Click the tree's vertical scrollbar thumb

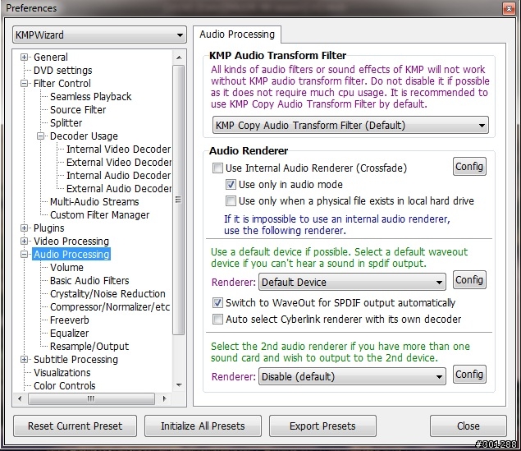pos(178,200)
